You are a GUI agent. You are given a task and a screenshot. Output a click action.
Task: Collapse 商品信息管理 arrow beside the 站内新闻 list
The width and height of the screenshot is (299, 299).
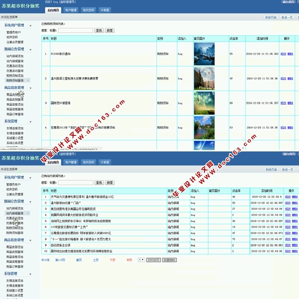[x=31, y=240]
